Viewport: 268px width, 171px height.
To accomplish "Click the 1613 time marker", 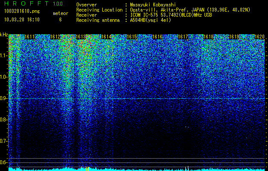I will (81, 37).
